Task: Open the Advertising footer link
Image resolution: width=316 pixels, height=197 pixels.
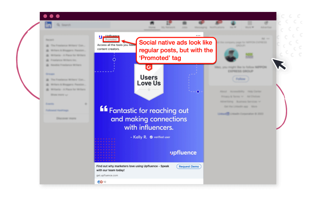Action: 227,102
